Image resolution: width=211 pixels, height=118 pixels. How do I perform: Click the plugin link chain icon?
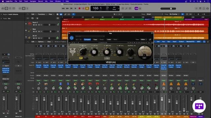click(150, 39)
